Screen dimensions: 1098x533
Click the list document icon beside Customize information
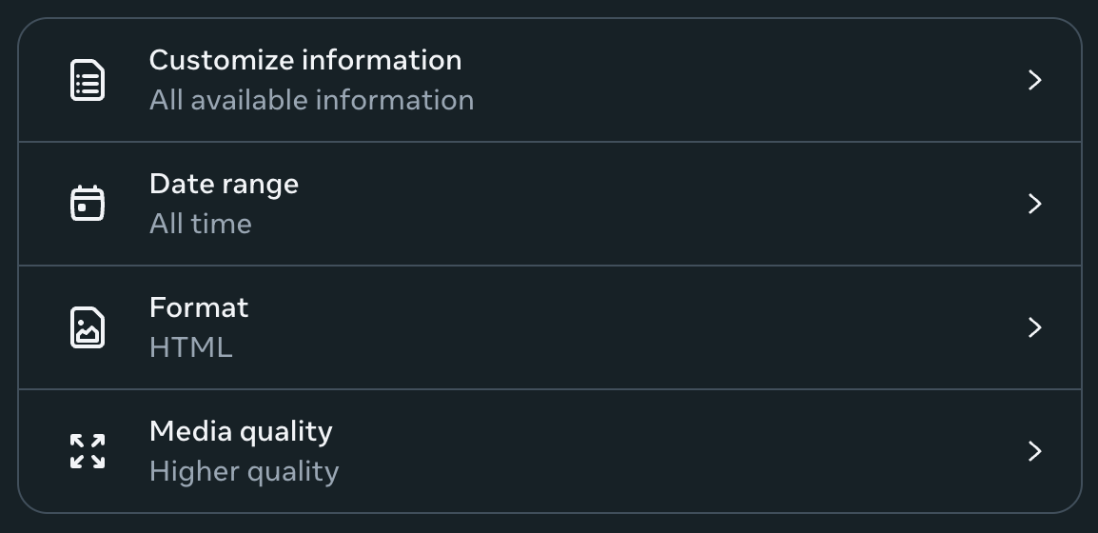pos(88,80)
